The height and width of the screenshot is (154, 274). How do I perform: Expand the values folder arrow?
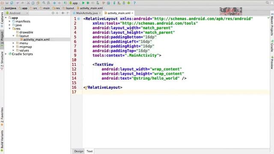coord(13,50)
